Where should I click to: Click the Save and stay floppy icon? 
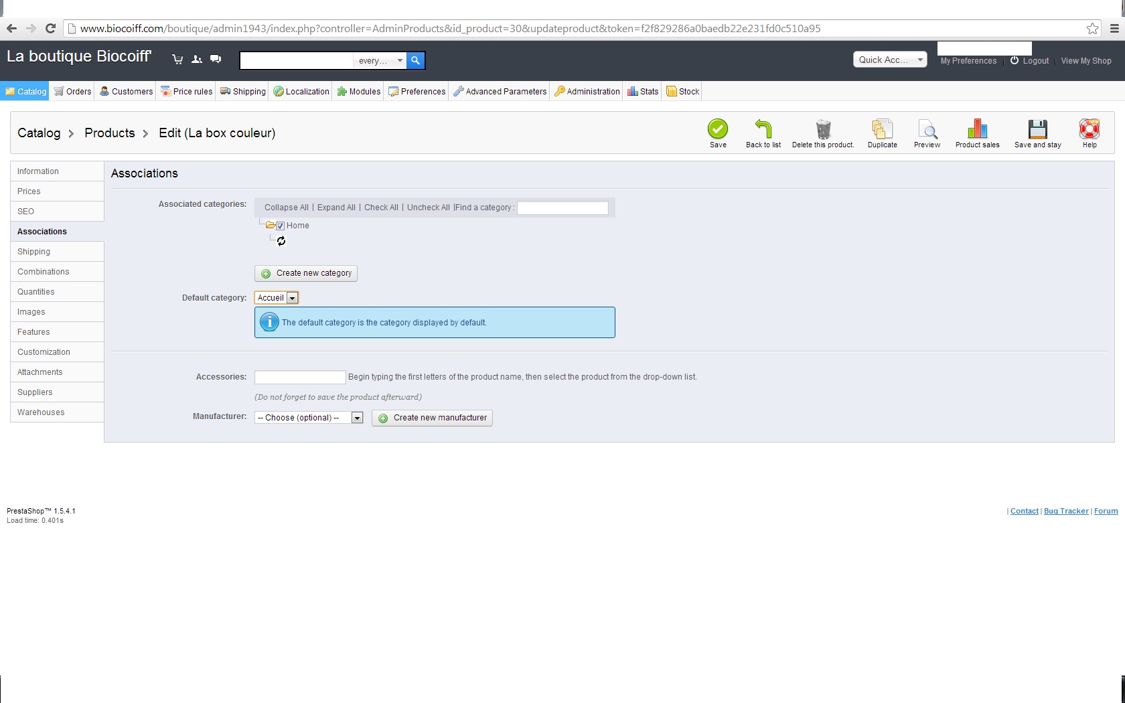(x=1037, y=129)
